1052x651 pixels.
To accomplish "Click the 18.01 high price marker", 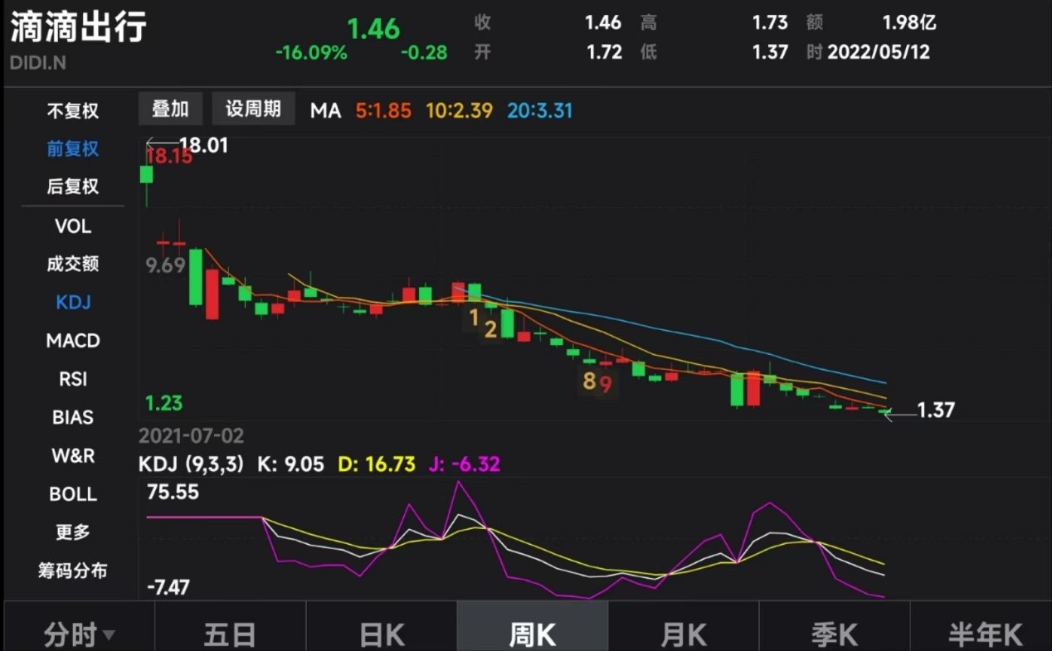I will coord(203,146).
